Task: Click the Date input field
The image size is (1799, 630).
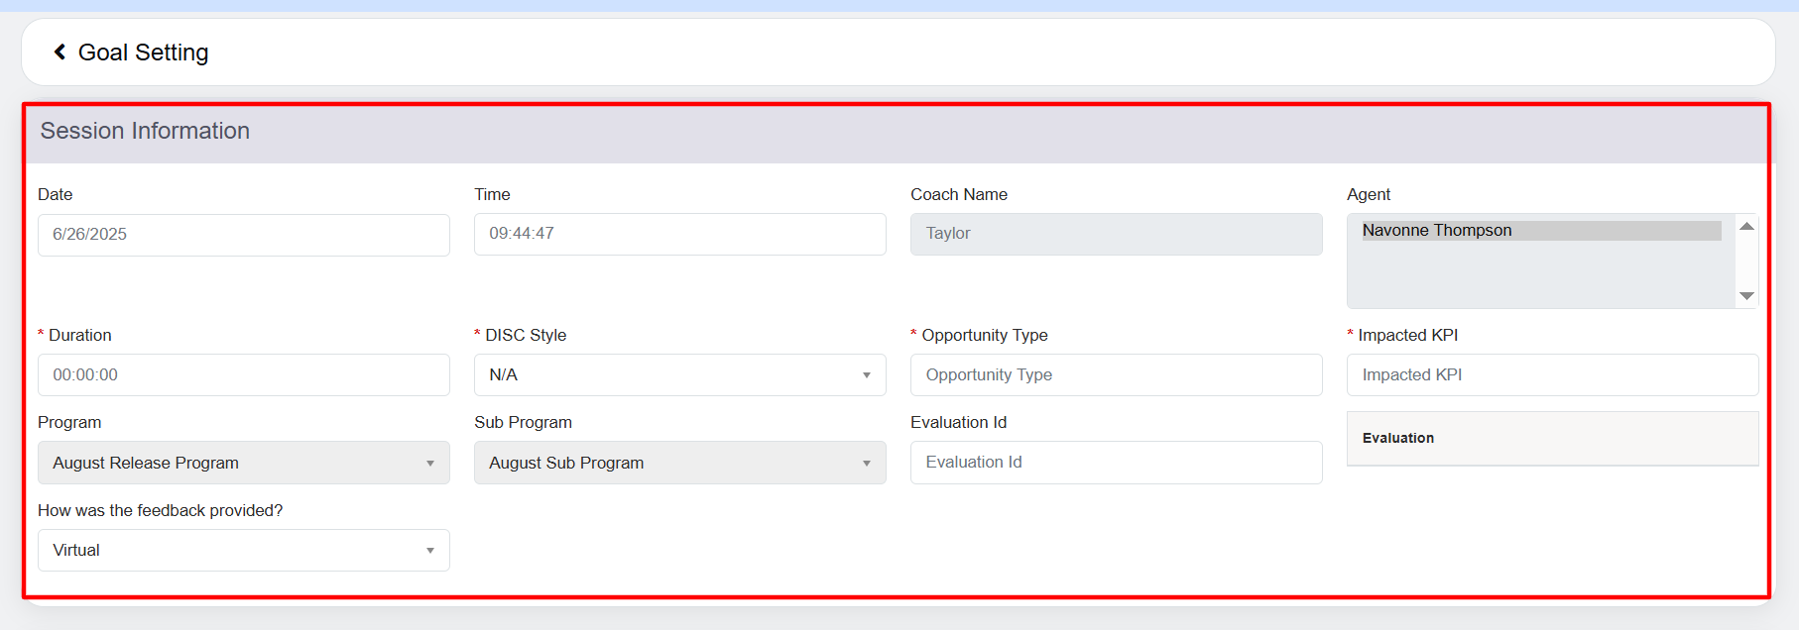Action: pos(243,235)
